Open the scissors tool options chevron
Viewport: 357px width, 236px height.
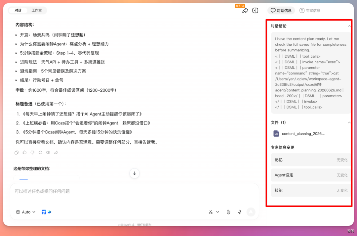click(218, 212)
